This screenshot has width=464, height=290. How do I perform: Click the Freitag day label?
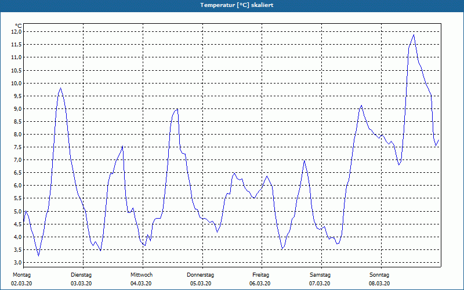260,275
